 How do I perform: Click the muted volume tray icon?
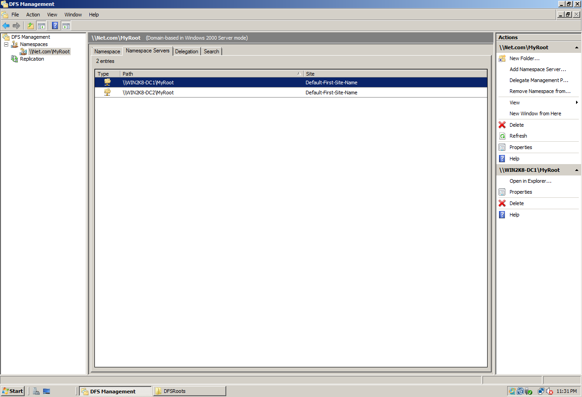(x=550, y=391)
